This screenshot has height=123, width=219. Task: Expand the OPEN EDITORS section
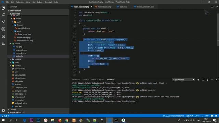coord(38,11)
